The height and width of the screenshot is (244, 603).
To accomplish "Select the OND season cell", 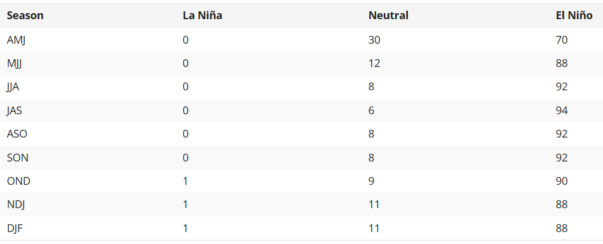I will pos(19,181).
